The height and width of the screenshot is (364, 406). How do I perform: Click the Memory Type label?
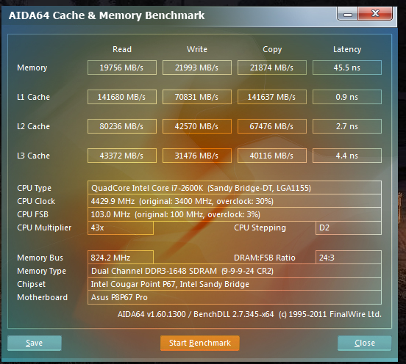41,271
